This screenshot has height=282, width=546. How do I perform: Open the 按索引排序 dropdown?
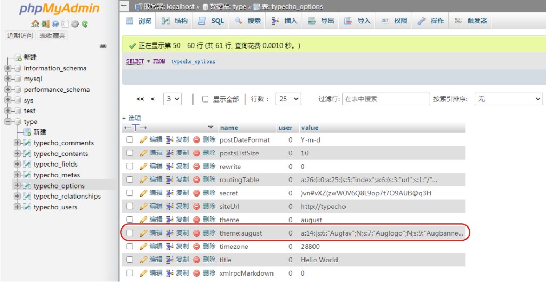[x=509, y=99]
